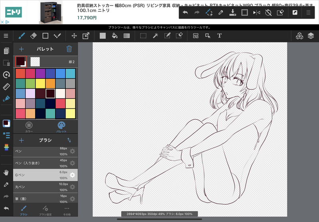Switch to the パレット tab
This screenshot has height=222, width=319.
pos(61,127)
